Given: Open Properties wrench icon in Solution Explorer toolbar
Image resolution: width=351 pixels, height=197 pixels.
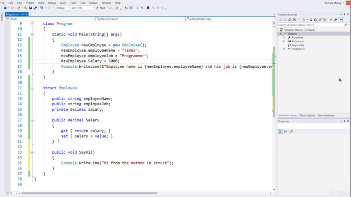Looking at the screenshot, I should [336, 20].
